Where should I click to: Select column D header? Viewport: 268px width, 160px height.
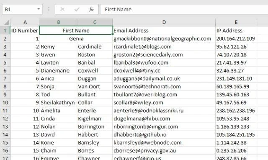pyautogui.click(x=164, y=22)
